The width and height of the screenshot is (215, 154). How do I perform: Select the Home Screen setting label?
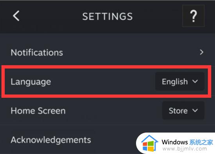38,111
